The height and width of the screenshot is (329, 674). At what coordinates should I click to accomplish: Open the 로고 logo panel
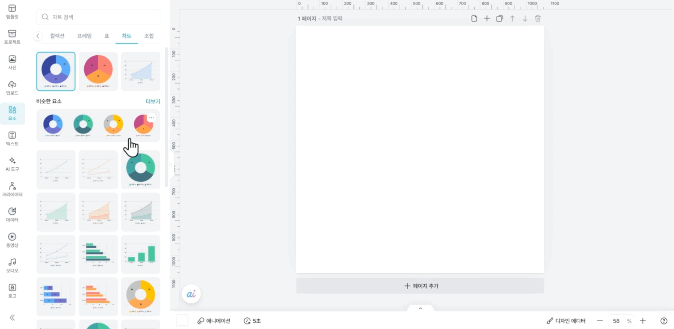pyautogui.click(x=12, y=291)
